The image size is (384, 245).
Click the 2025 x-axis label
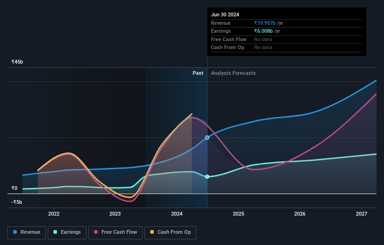coord(239,214)
